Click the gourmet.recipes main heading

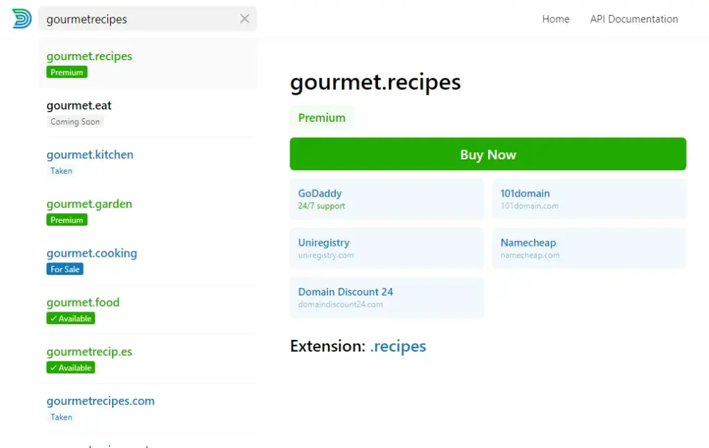375,82
